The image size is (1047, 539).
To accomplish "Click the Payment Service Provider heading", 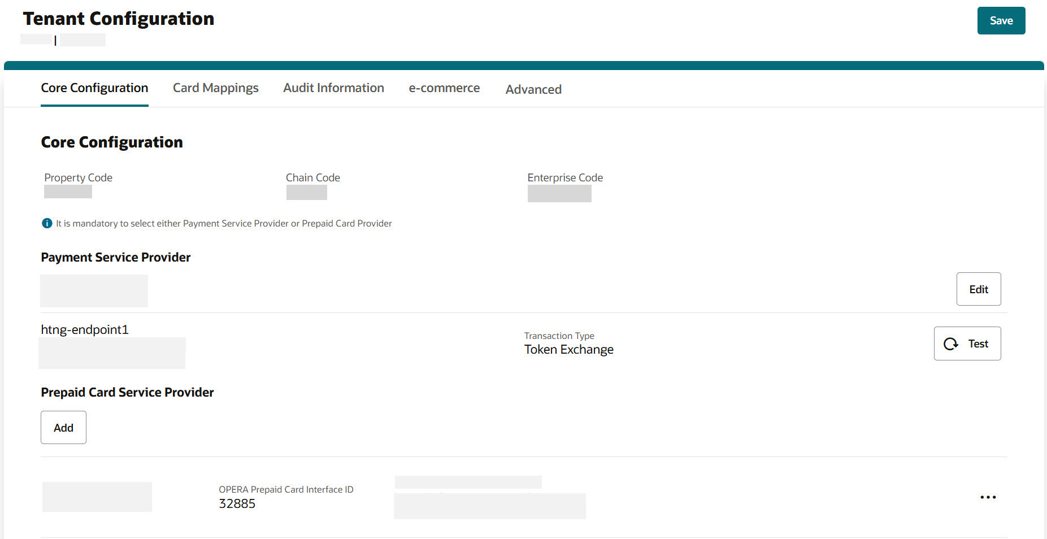I will pos(116,258).
